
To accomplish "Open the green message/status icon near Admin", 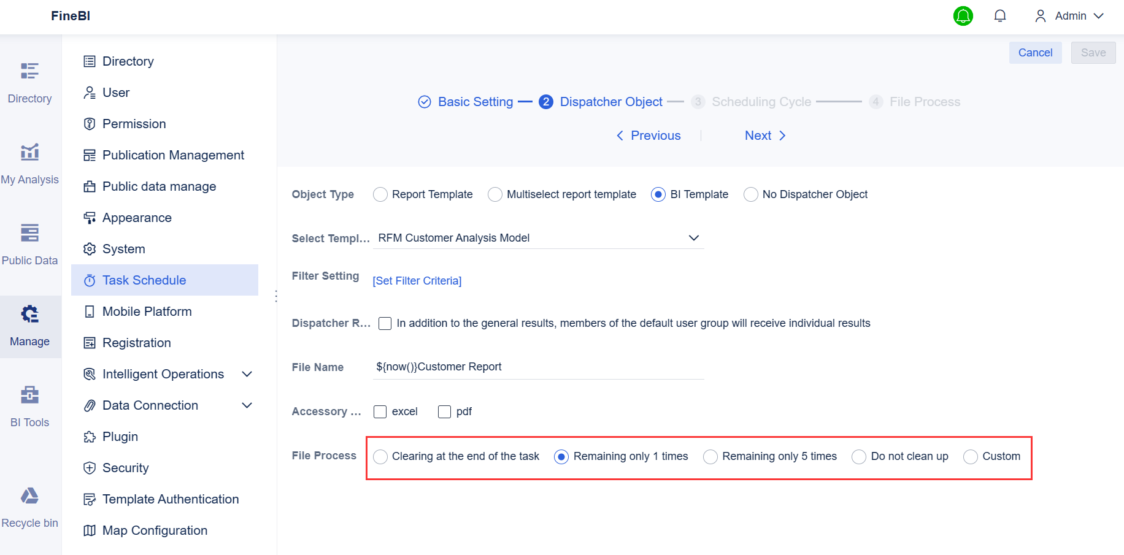I will point(963,16).
